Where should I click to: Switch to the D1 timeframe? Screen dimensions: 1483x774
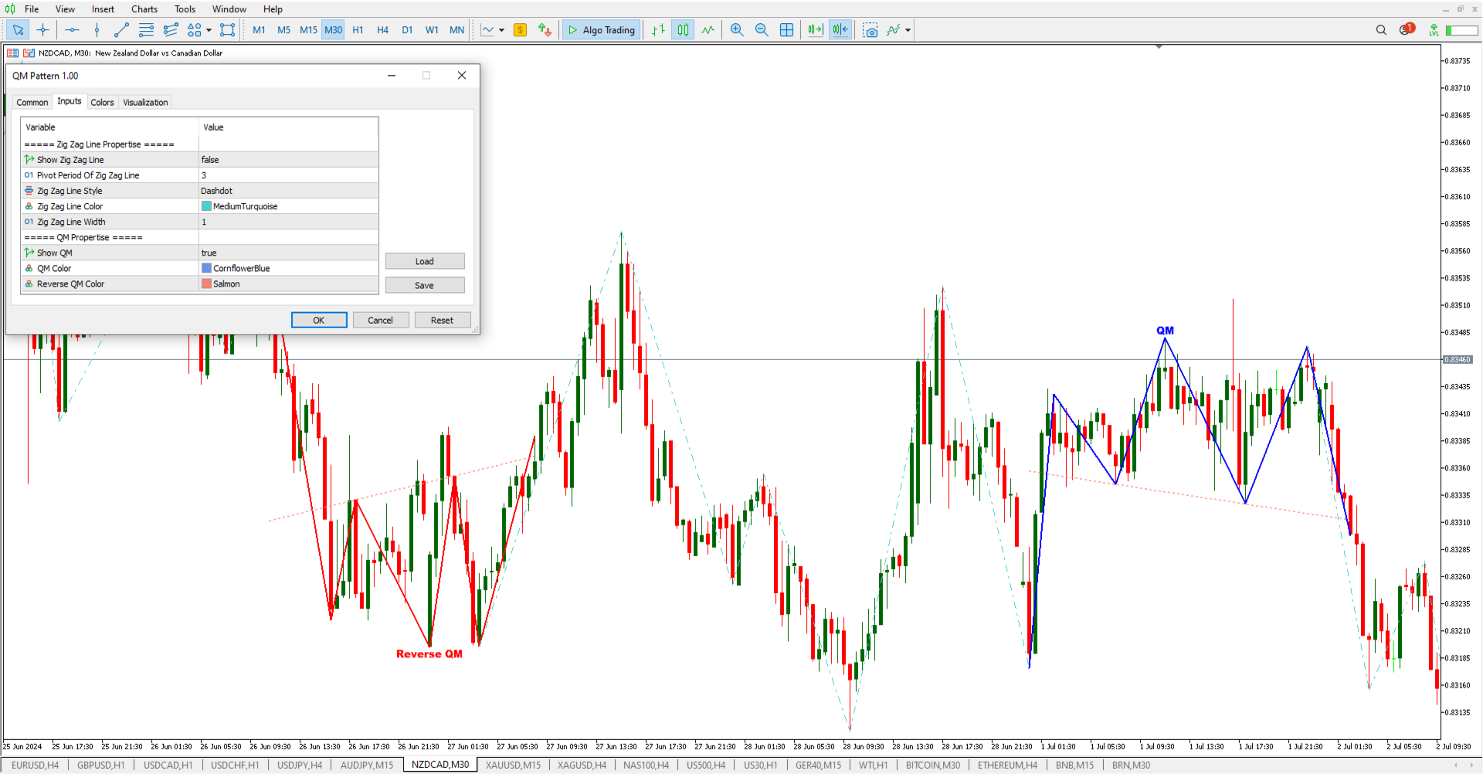[407, 30]
